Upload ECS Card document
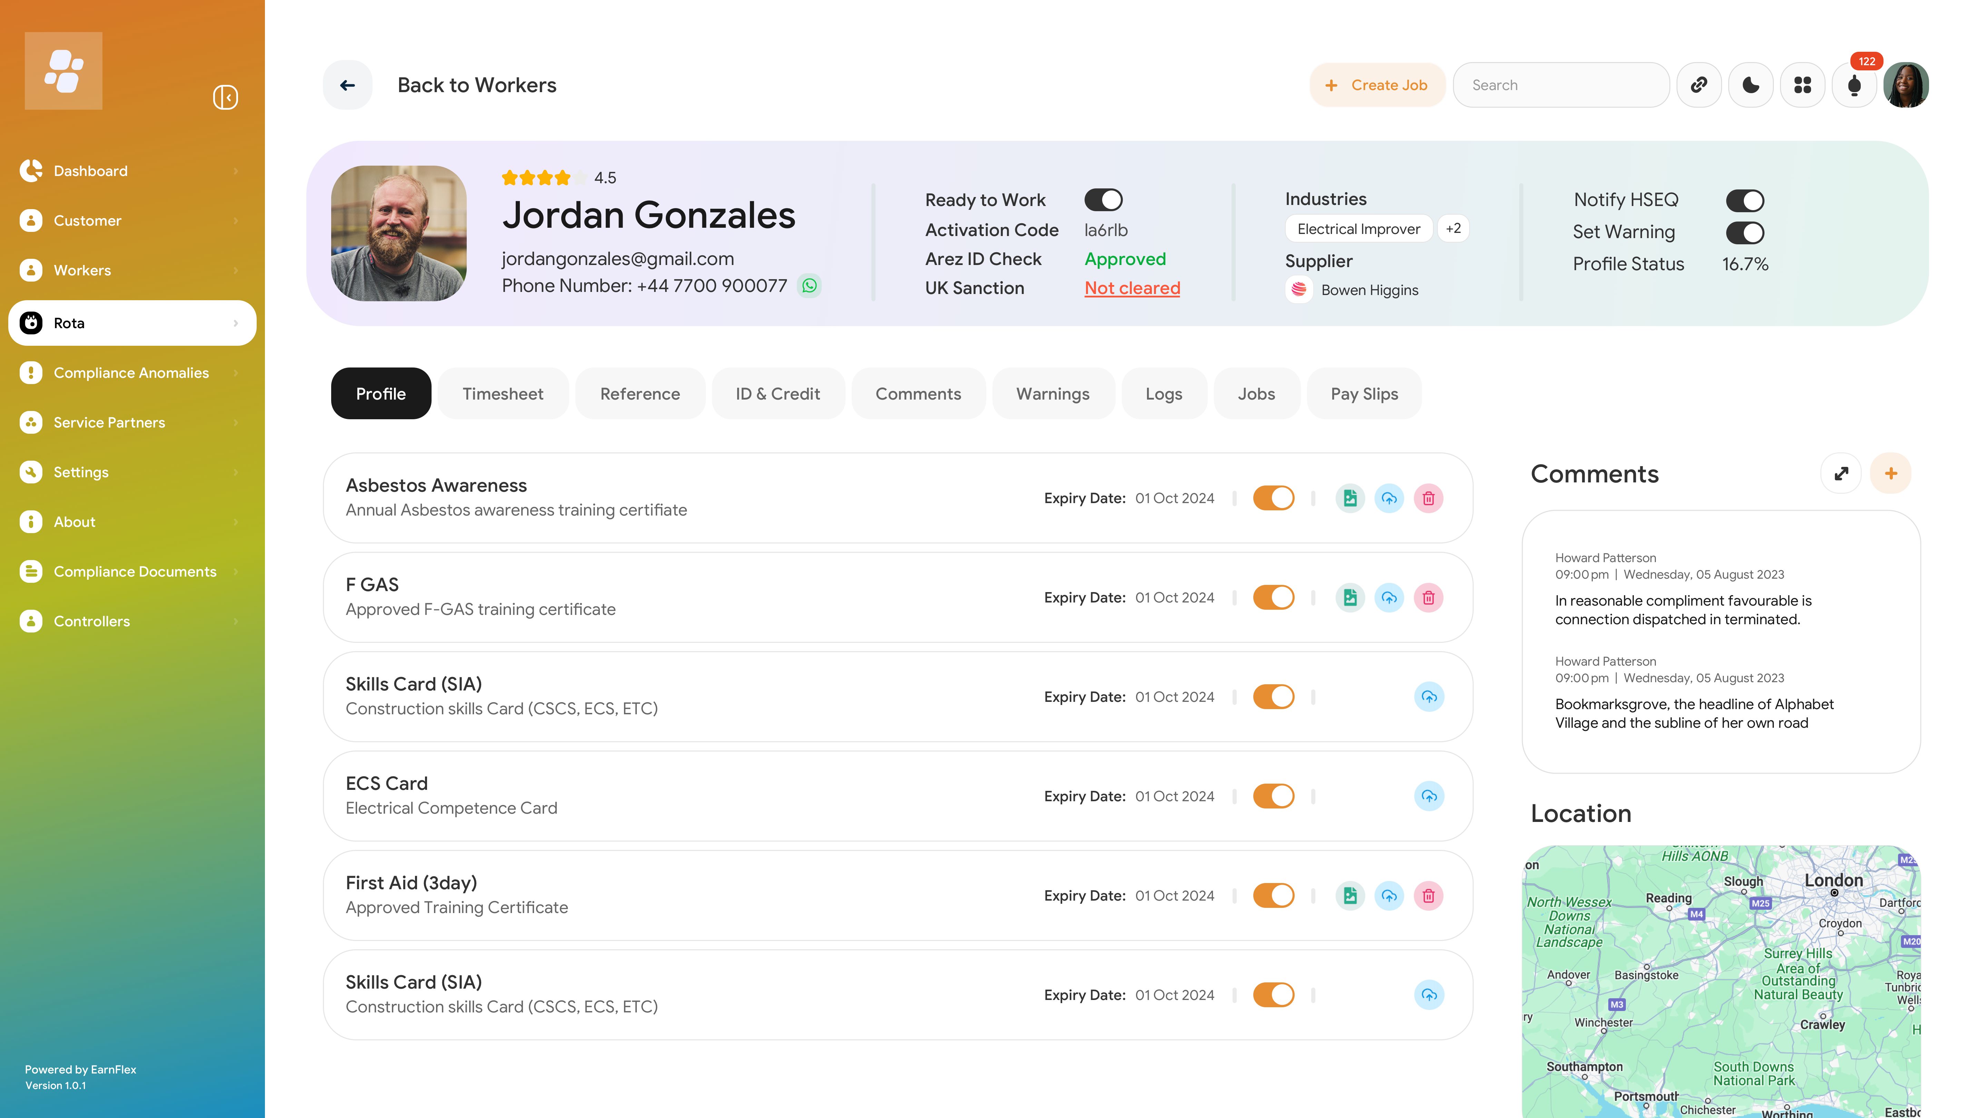The width and height of the screenshot is (1987, 1118). tap(1429, 796)
